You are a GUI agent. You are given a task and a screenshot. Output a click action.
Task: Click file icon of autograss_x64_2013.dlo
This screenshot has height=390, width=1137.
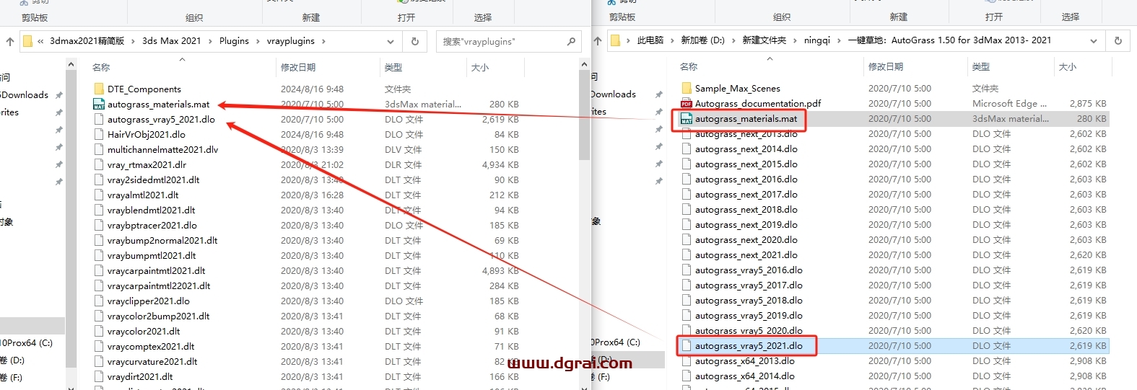click(687, 360)
